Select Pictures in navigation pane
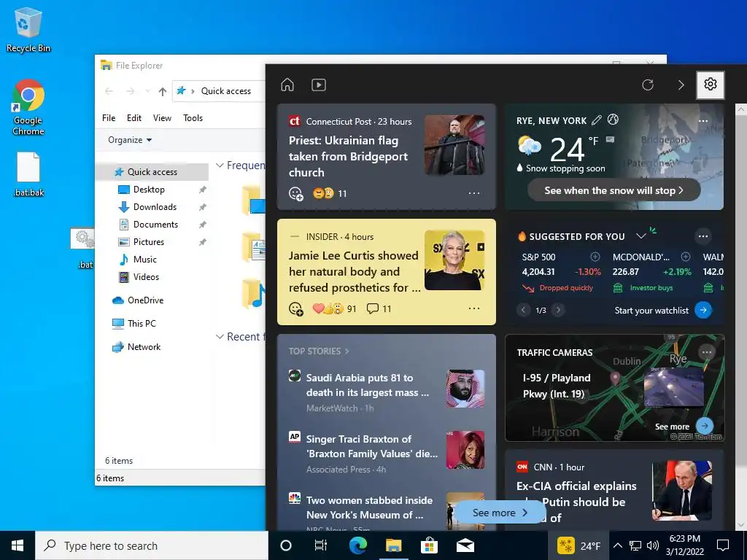747x560 pixels. [149, 242]
